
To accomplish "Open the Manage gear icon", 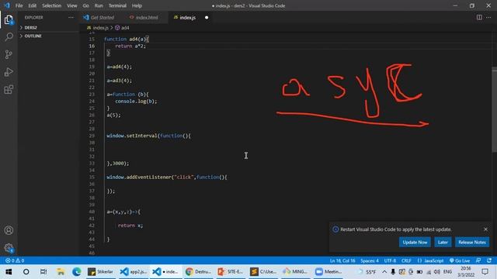I will [x=9, y=248].
